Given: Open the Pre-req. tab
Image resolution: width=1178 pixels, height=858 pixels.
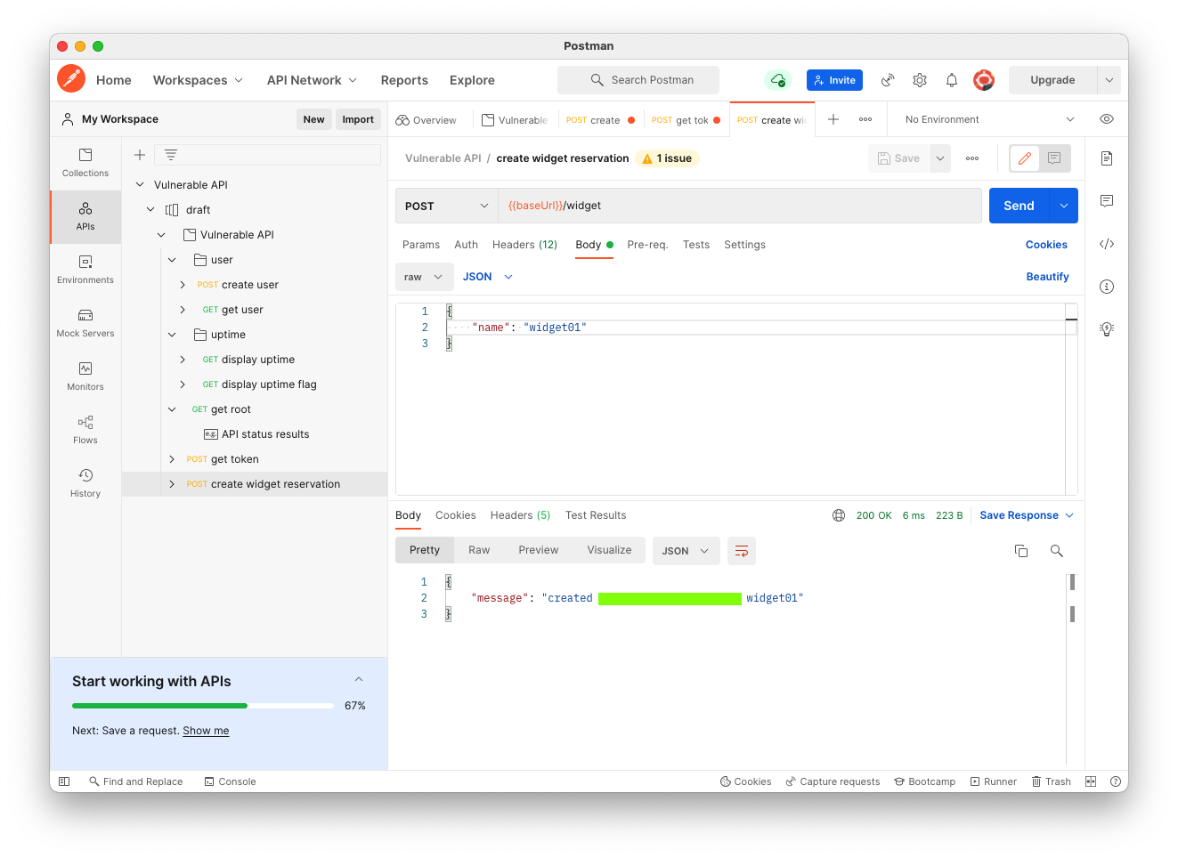Looking at the screenshot, I should pyautogui.click(x=647, y=245).
